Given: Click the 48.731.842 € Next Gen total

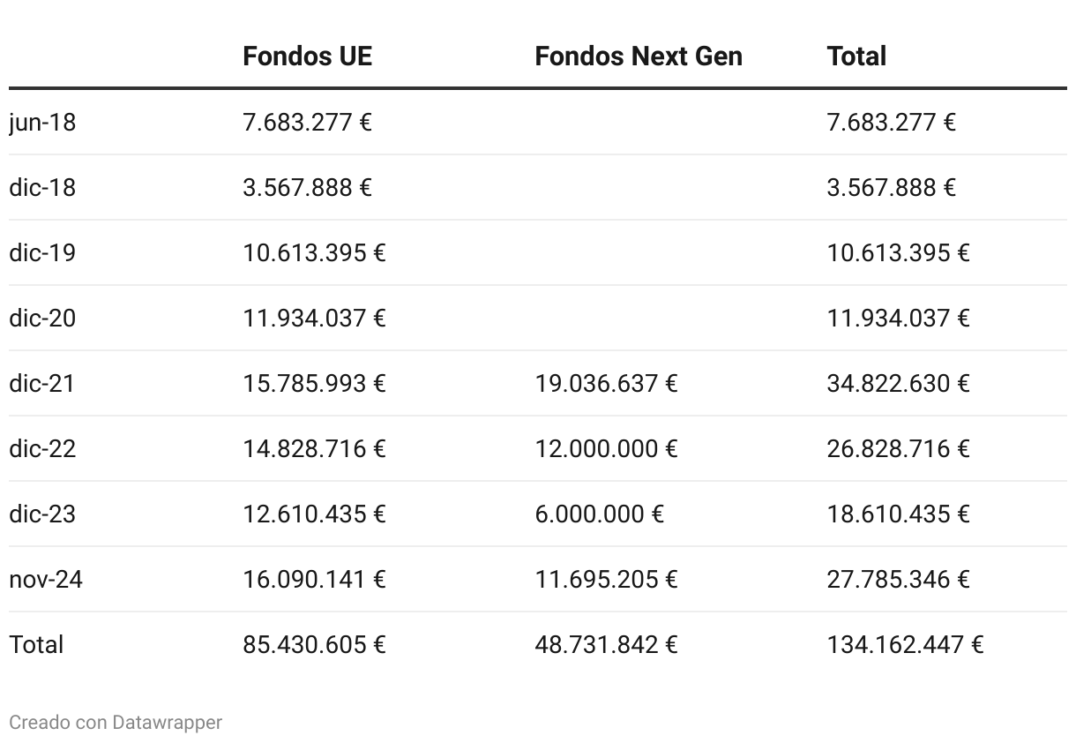Looking at the screenshot, I should click(x=606, y=644).
